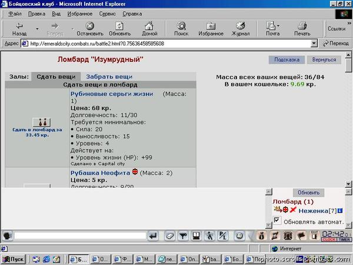Click the Почта mail icon
Image resolution: width=353 pixels, height=265 pixels.
click(x=271, y=26)
